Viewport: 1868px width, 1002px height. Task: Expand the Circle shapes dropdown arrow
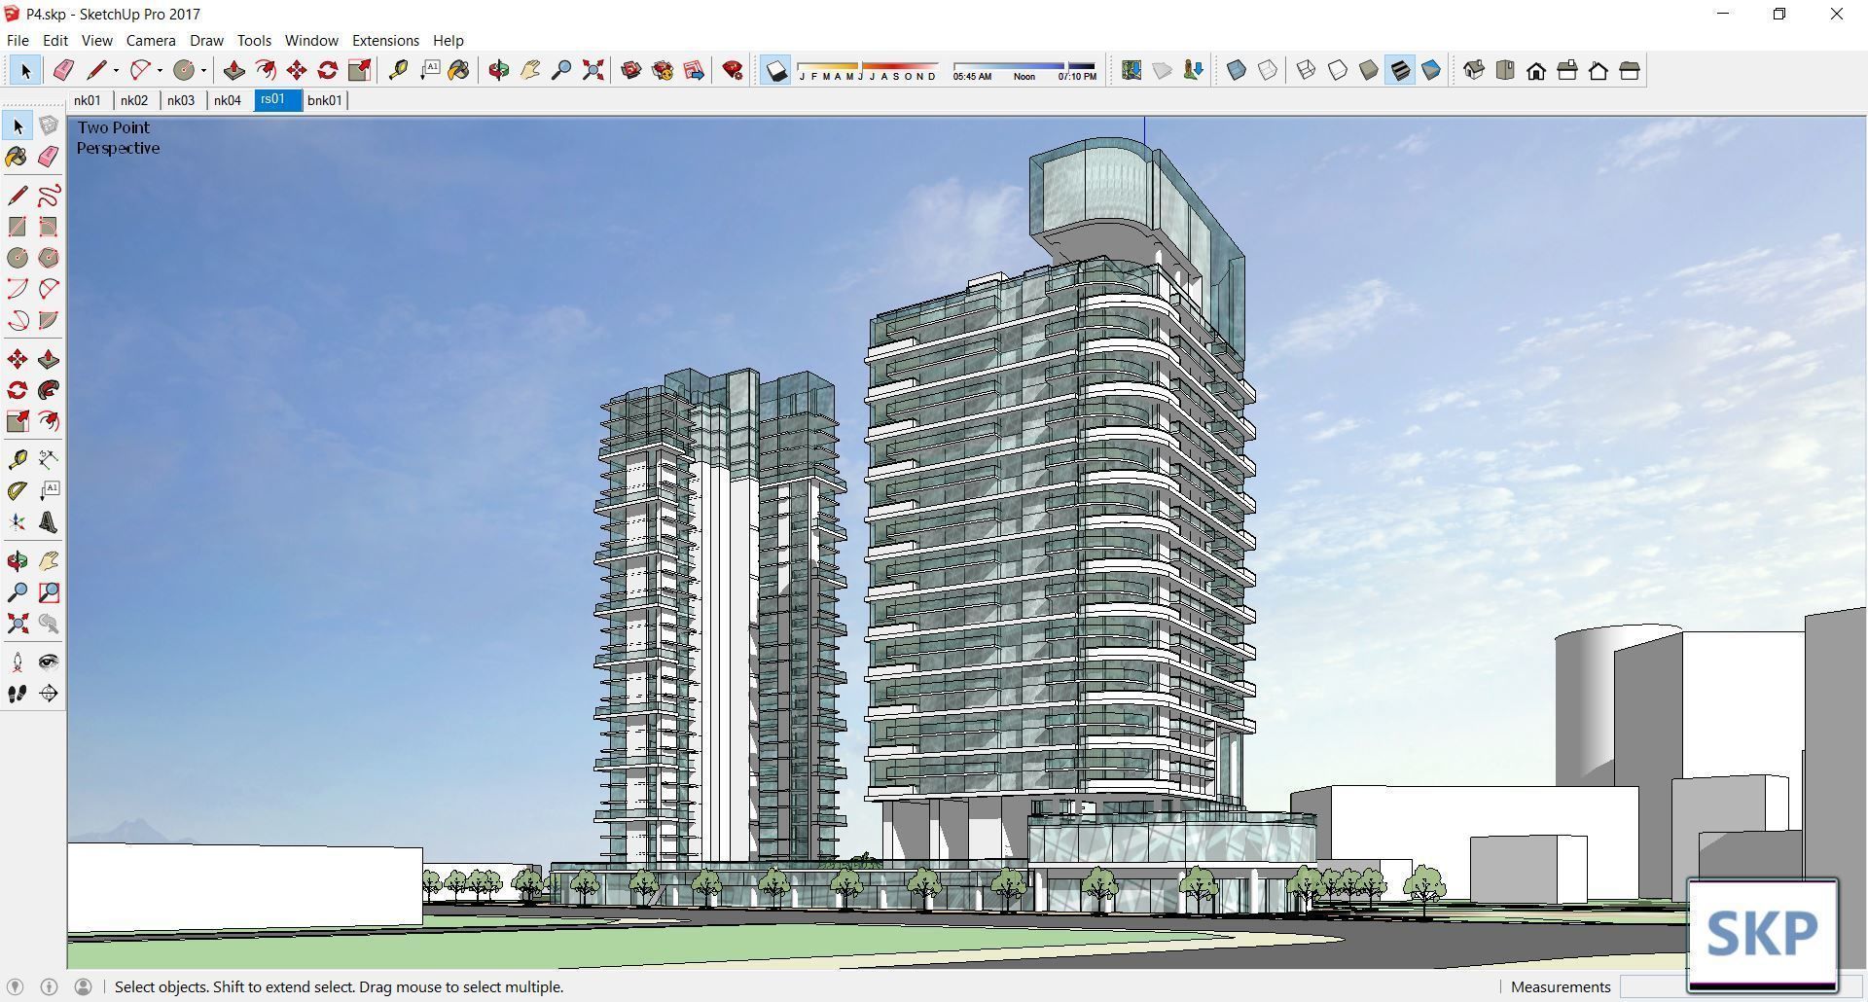[x=203, y=70]
